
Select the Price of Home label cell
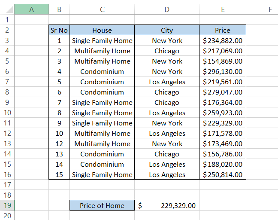102,205
